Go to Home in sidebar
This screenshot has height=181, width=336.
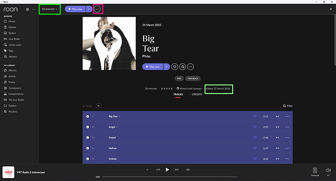point(10,21)
